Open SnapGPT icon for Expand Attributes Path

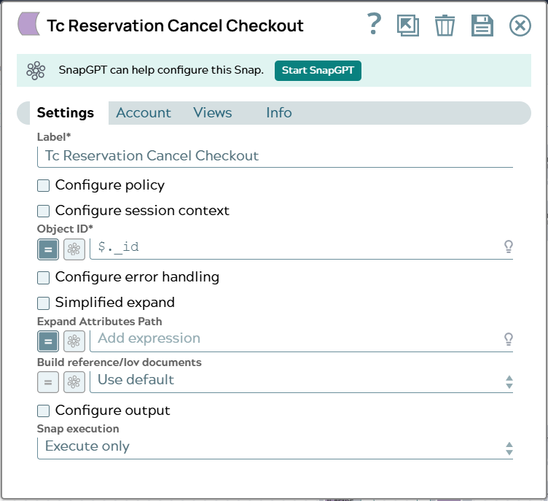pos(74,341)
